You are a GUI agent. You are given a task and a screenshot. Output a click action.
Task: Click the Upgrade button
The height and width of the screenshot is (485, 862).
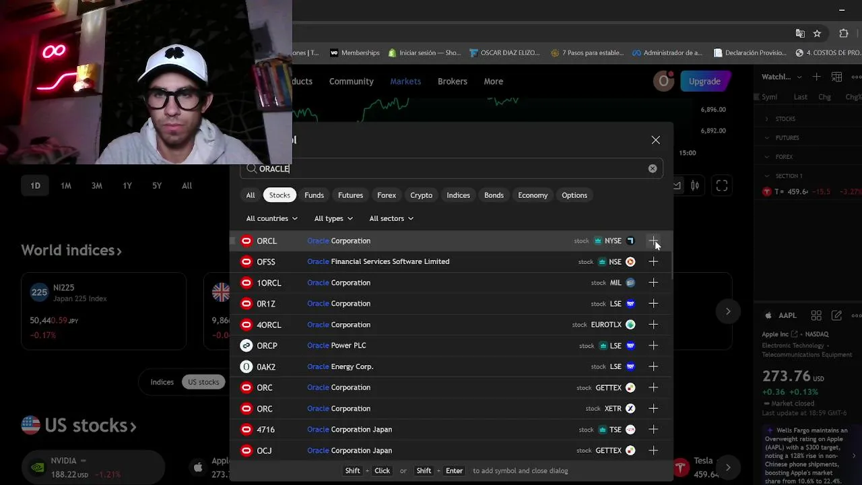pyautogui.click(x=704, y=82)
